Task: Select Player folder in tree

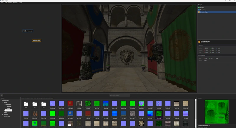Action: pyautogui.click(x=9, y=109)
